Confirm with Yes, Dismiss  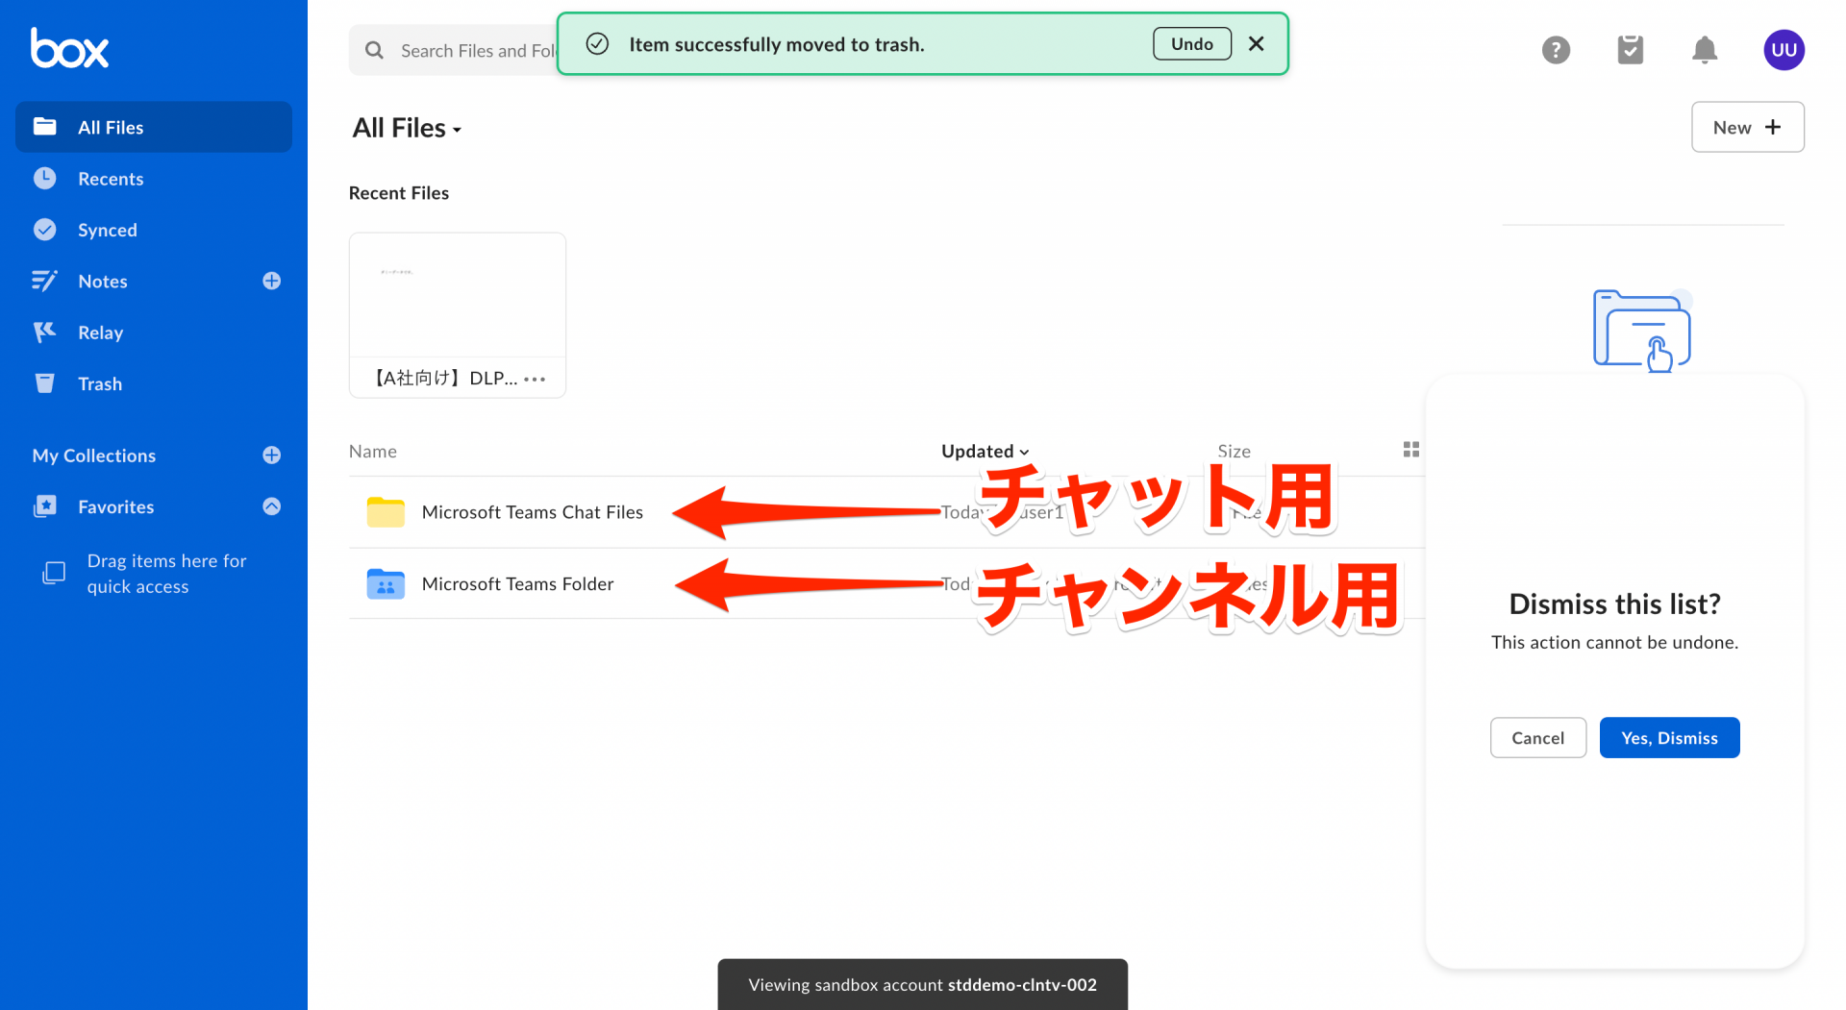[1668, 737]
